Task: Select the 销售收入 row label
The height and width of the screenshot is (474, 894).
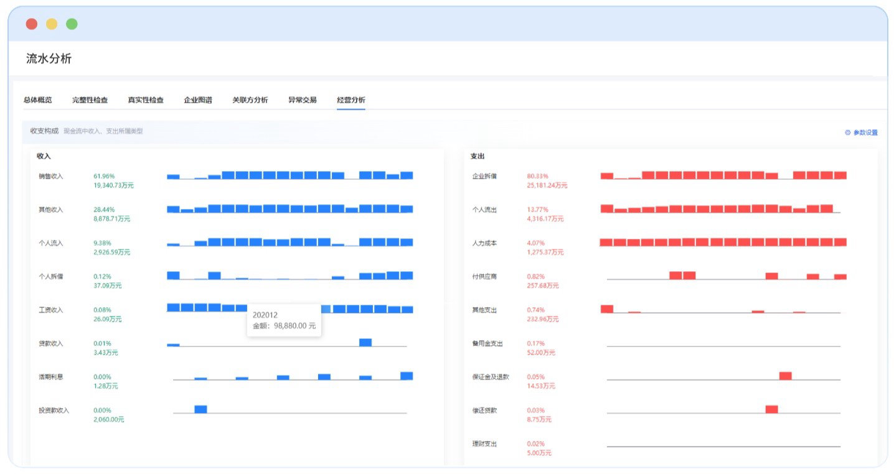Action: (51, 177)
